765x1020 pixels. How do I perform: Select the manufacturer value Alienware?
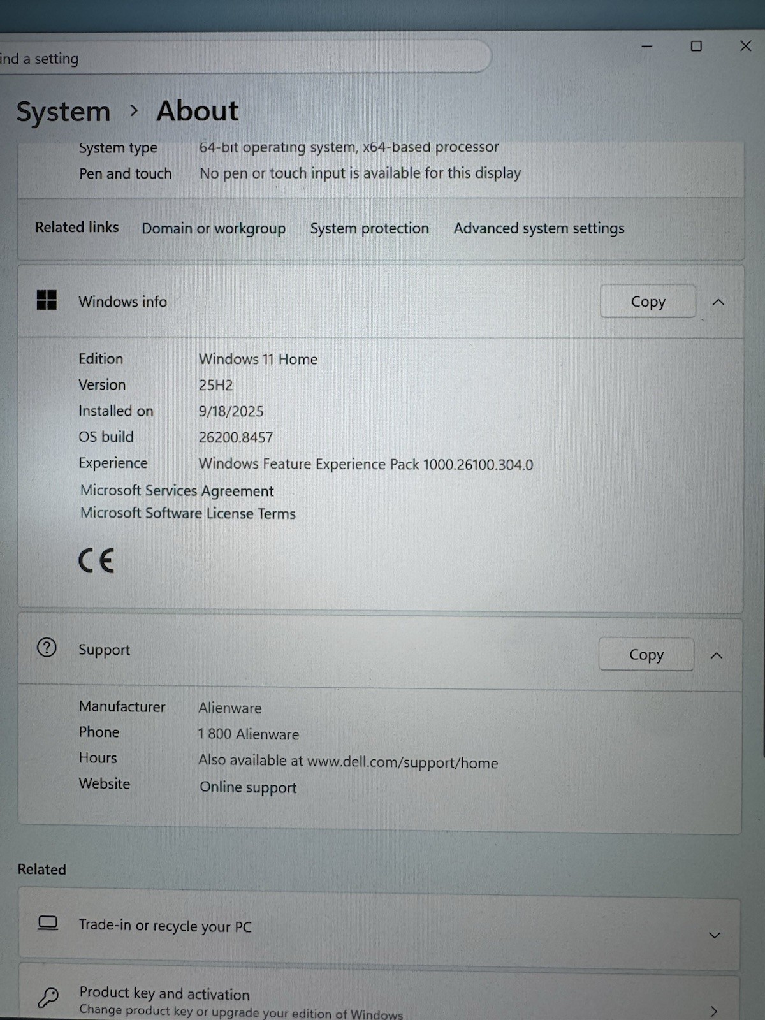pos(229,708)
